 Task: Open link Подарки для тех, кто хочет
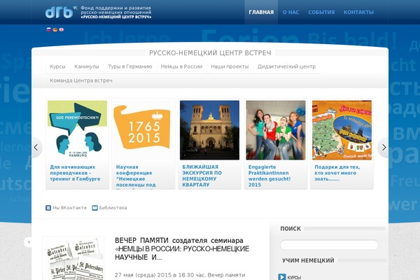pos(337,173)
